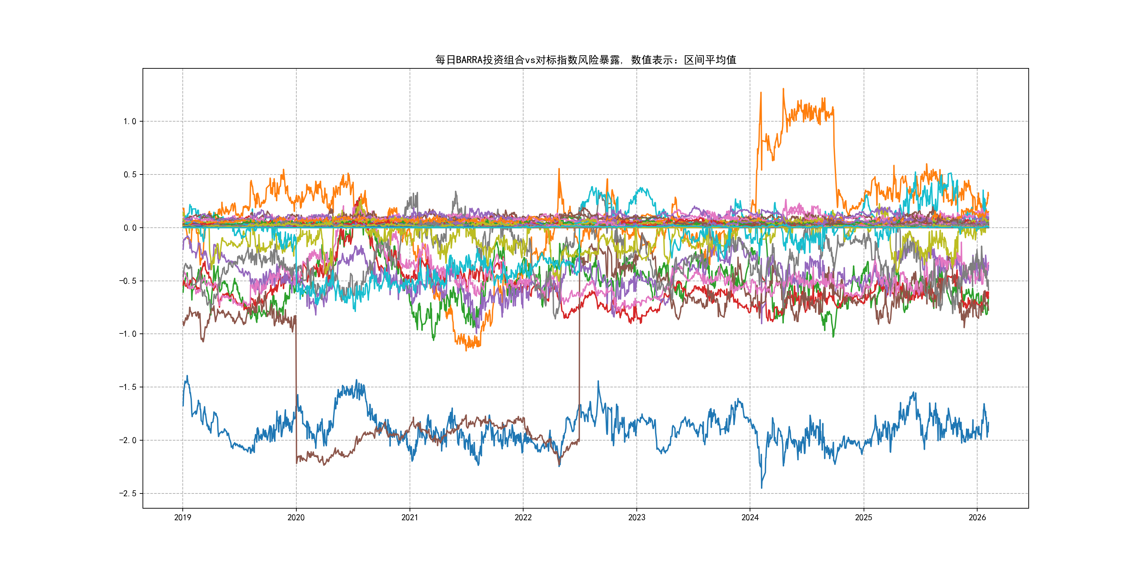Screen dimensions: 1143x571
Task: Click the -2.5 y-axis tick label
Action: coord(127,493)
